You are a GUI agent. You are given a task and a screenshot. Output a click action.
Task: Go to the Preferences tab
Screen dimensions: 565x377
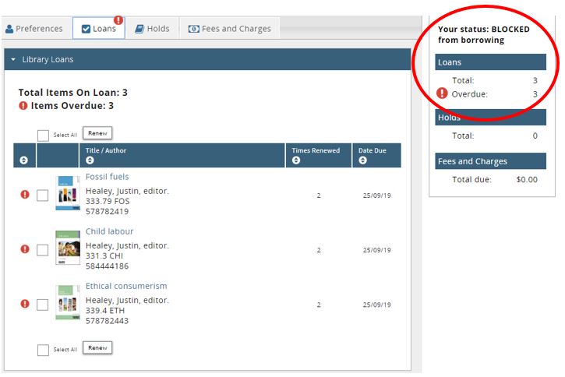point(34,29)
